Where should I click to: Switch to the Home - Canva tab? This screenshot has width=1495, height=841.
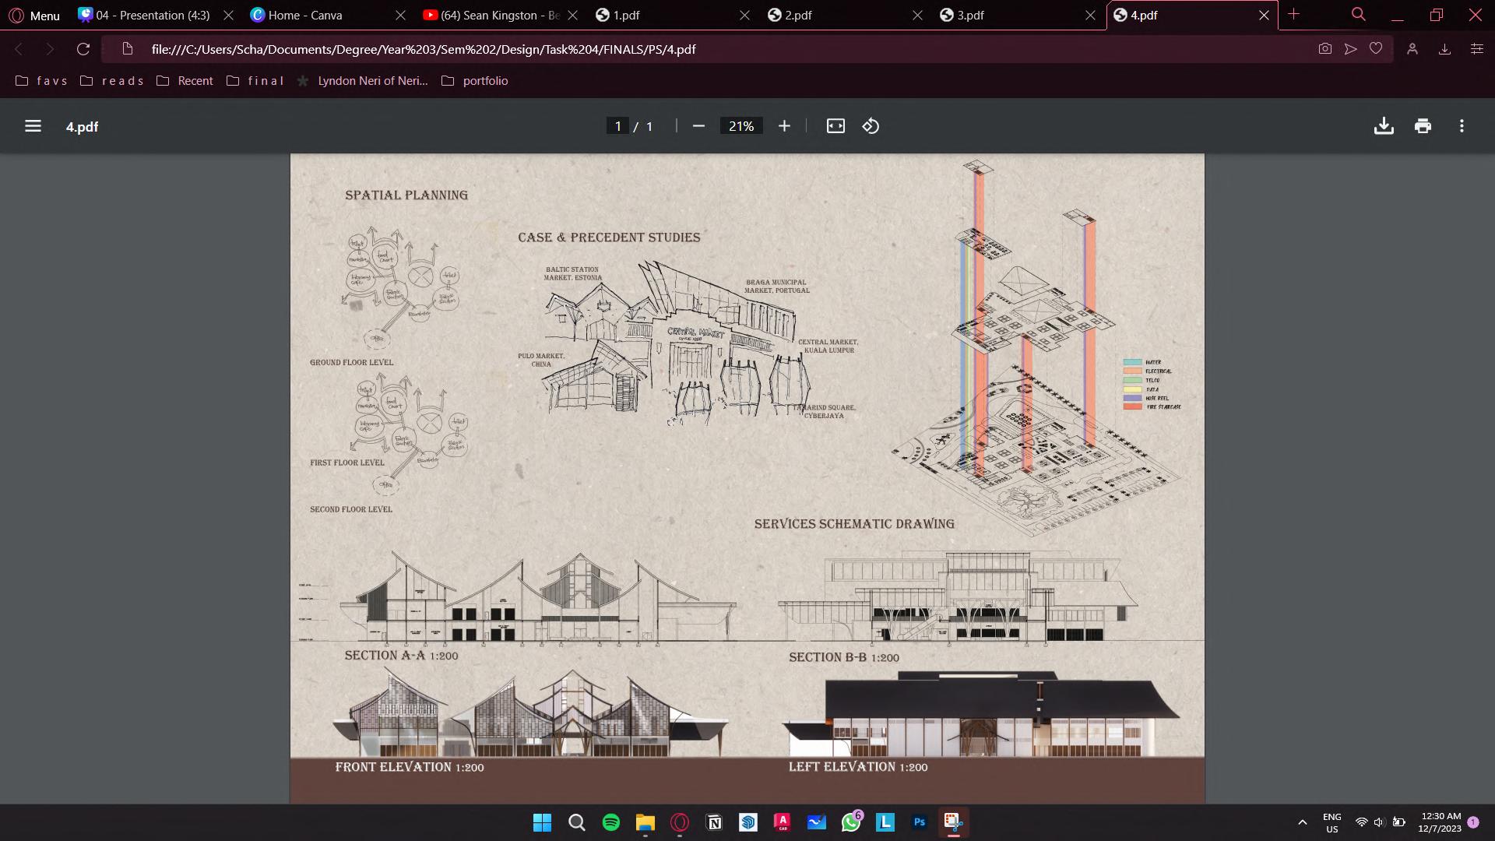coord(305,15)
